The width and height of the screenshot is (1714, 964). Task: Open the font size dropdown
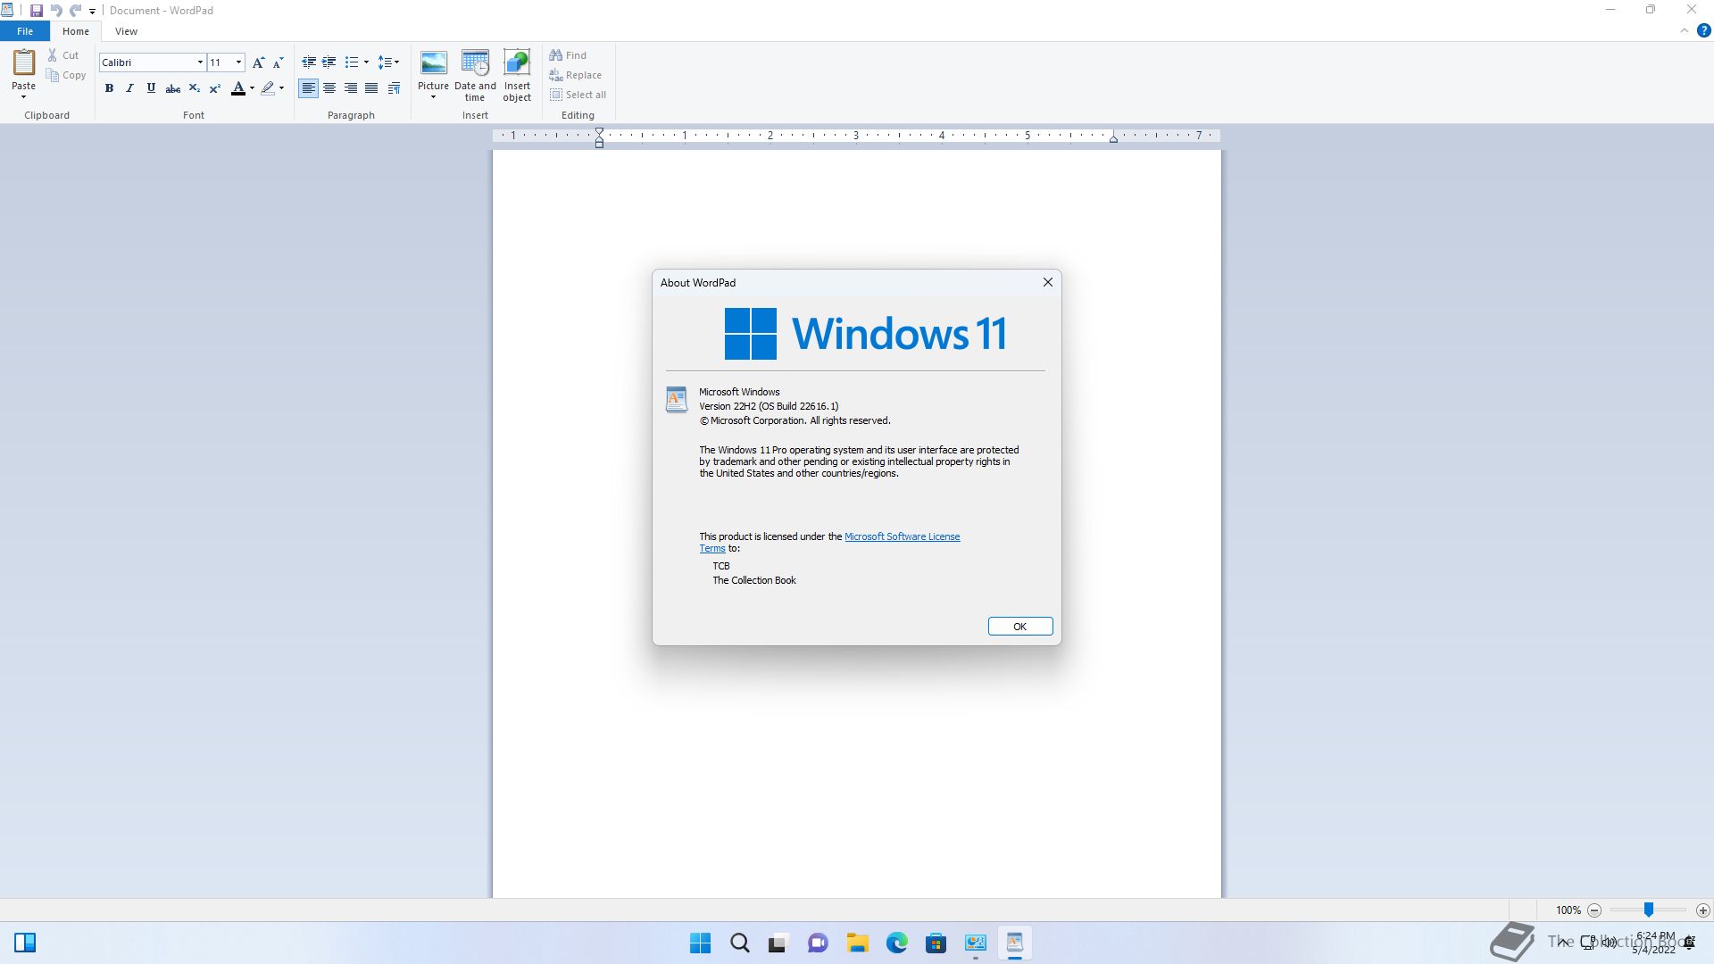click(238, 62)
